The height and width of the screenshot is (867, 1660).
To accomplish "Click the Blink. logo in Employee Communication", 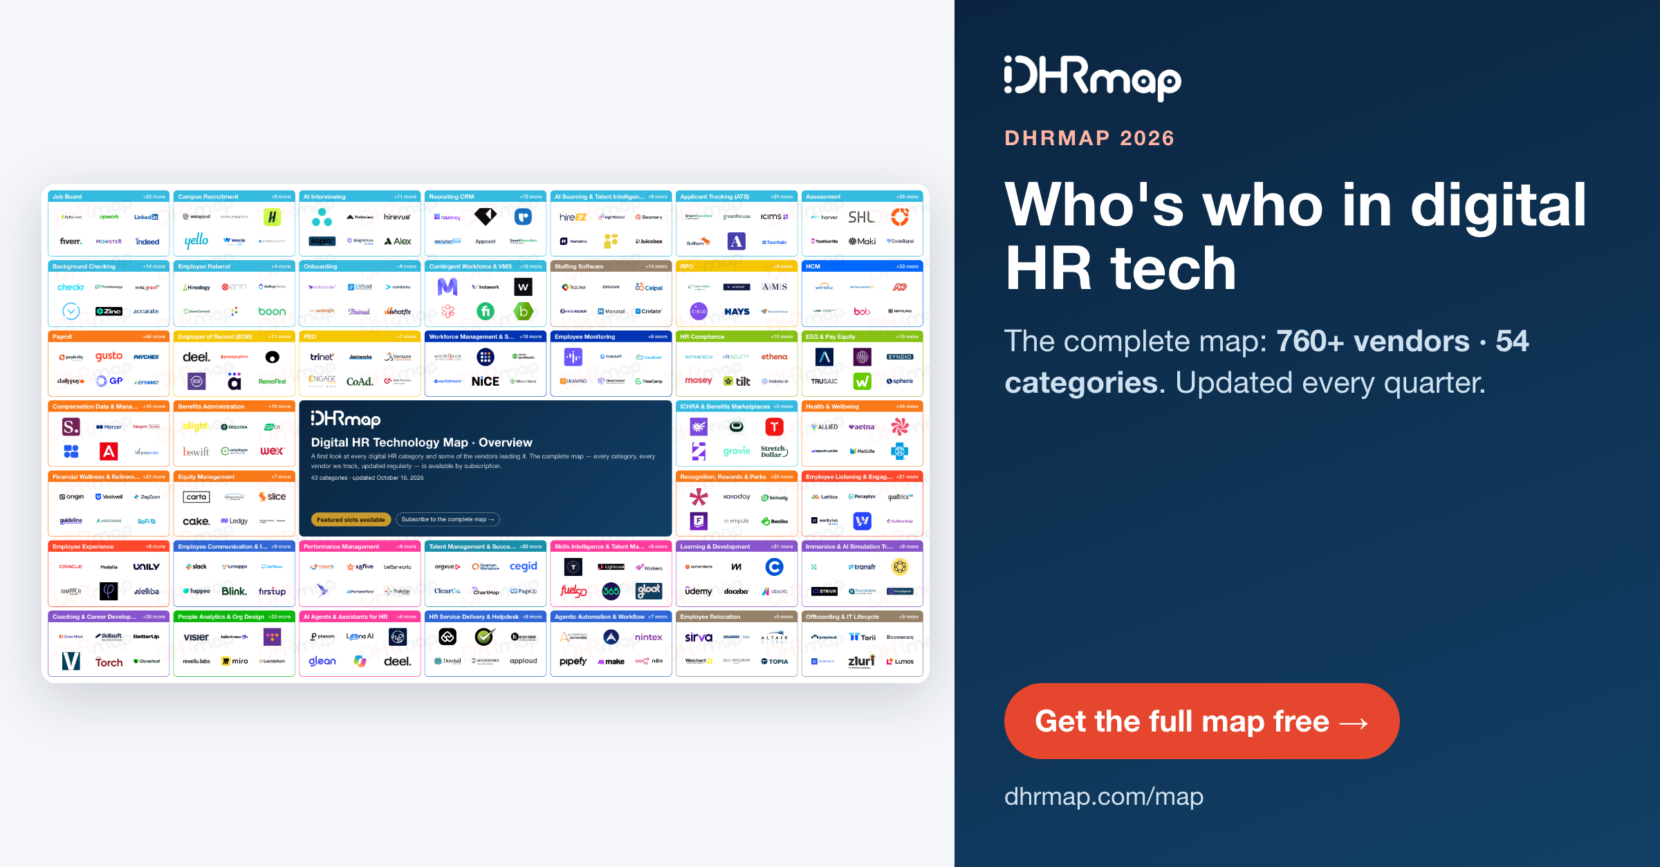I will pos(234,591).
